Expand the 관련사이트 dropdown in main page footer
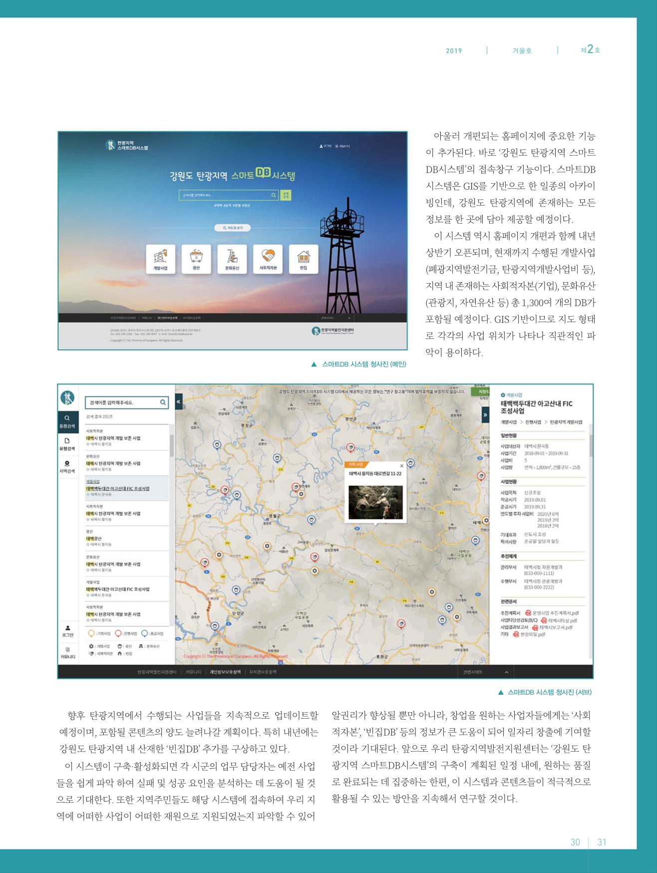 point(336,318)
